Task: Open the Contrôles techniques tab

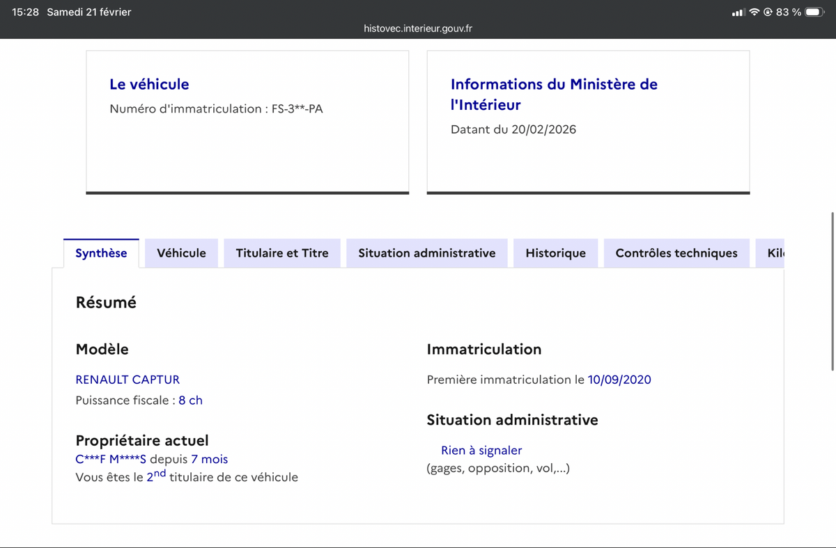Action: tap(676, 253)
